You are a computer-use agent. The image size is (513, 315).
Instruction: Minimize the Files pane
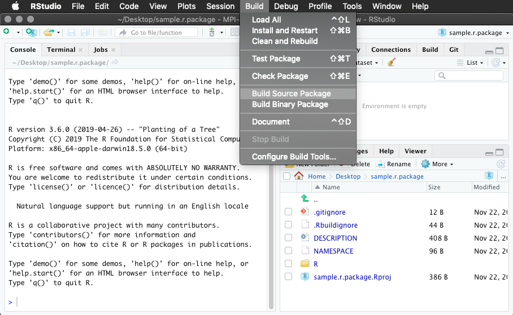tap(489, 153)
